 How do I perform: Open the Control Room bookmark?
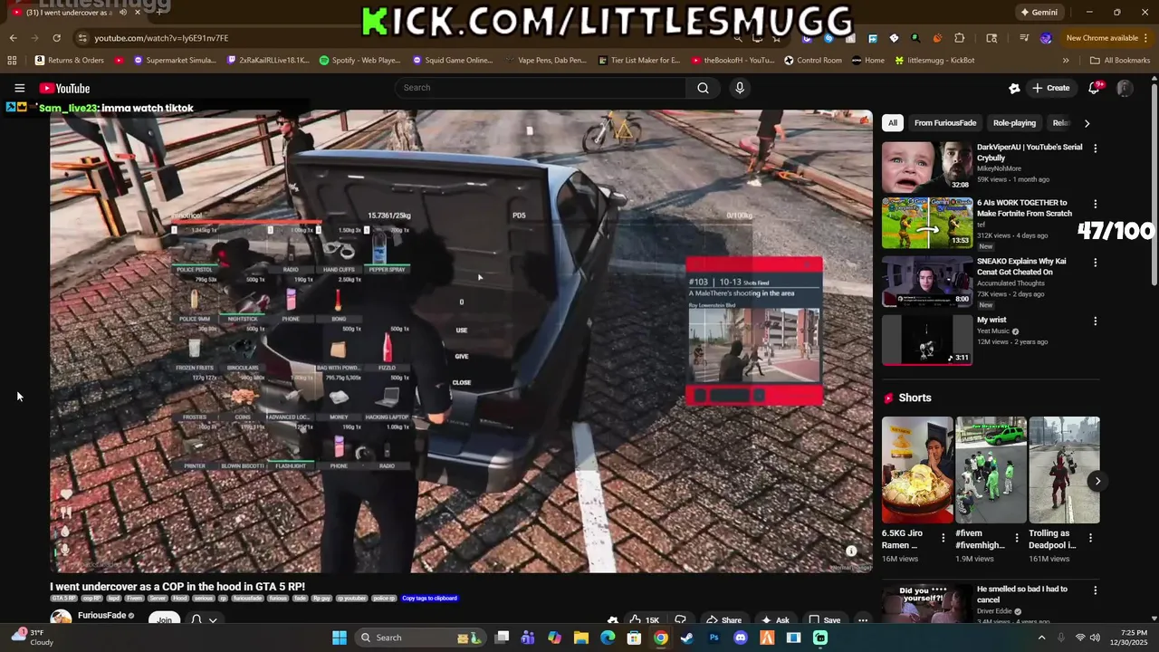[x=812, y=61]
